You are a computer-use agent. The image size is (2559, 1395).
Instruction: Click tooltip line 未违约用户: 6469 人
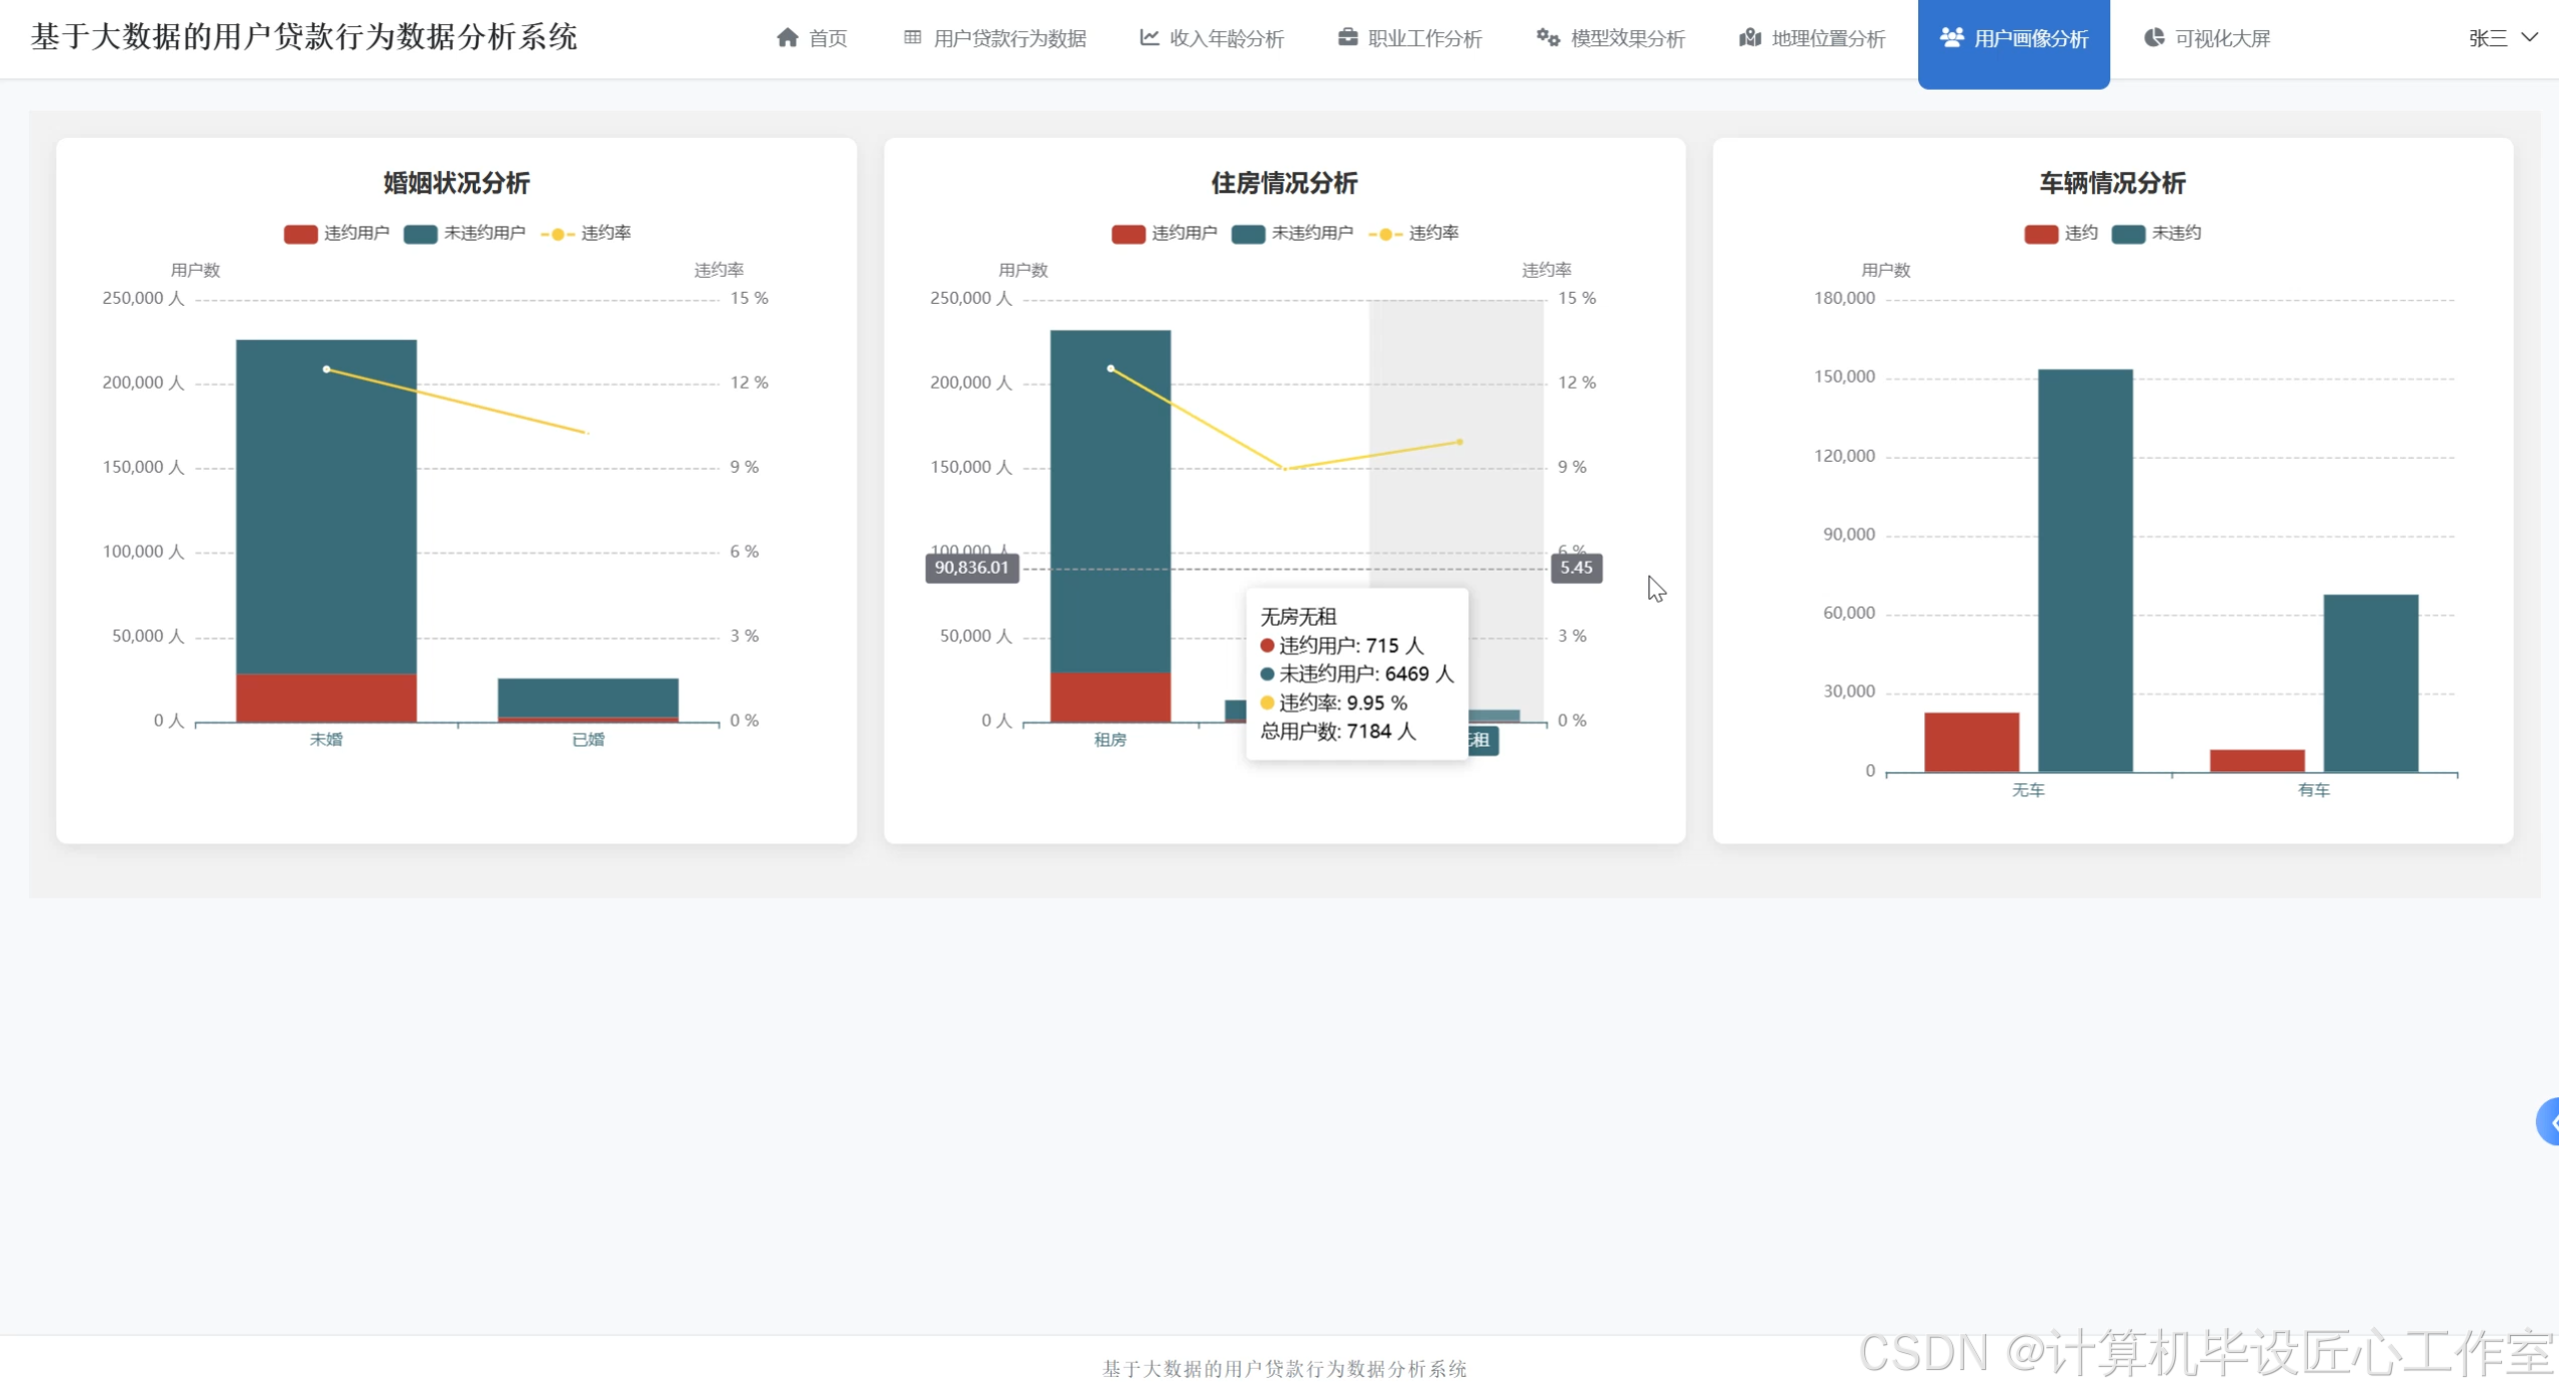point(1356,674)
